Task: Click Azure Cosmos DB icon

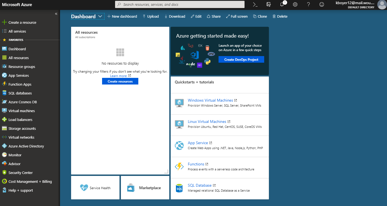Action: click(4, 102)
